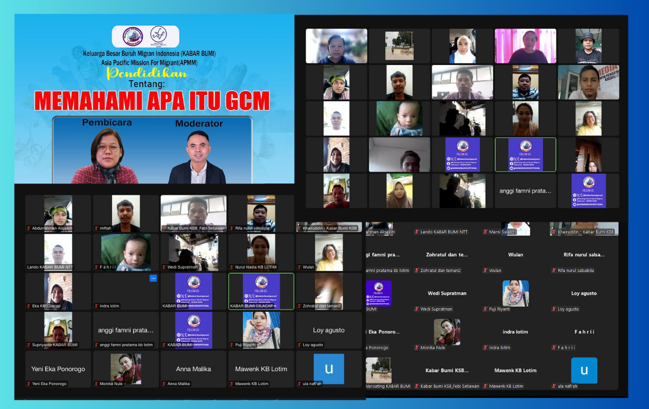Click muted mic beside Rifa nurul salsabila, right gallery
This screenshot has width=649, height=409.
[x=554, y=271]
